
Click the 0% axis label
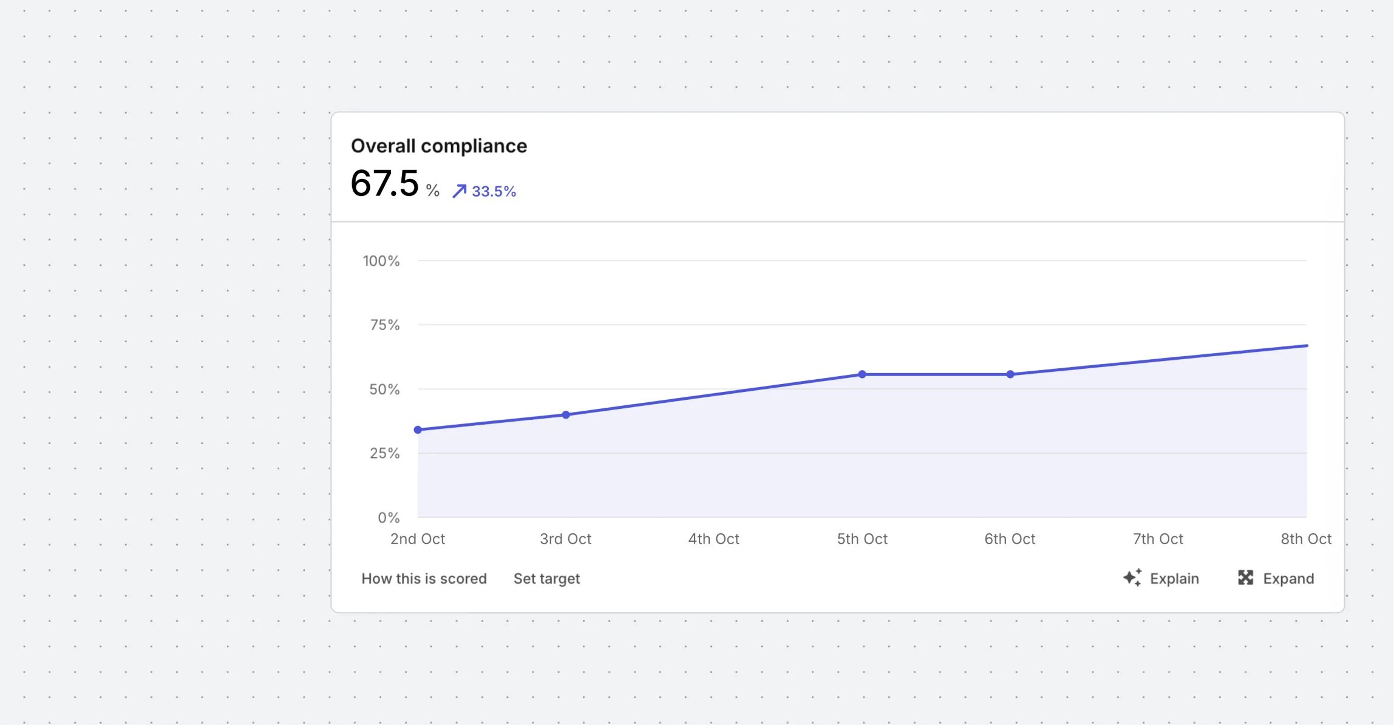pyautogui.click(x=389, y=518)
